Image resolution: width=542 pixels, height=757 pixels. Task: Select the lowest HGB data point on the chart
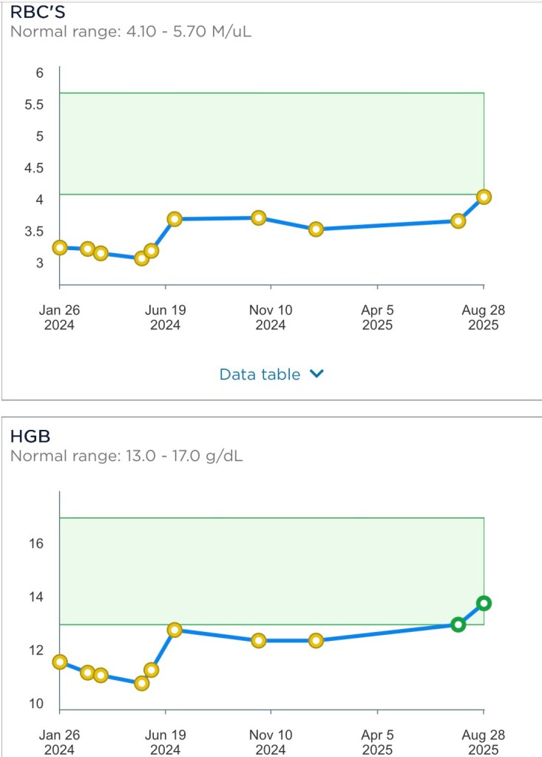[x=141, y=683]
